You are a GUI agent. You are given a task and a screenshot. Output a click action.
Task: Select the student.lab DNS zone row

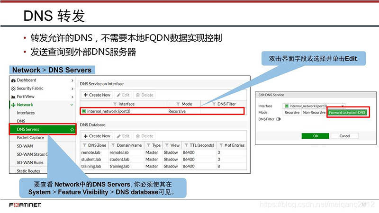163,160
